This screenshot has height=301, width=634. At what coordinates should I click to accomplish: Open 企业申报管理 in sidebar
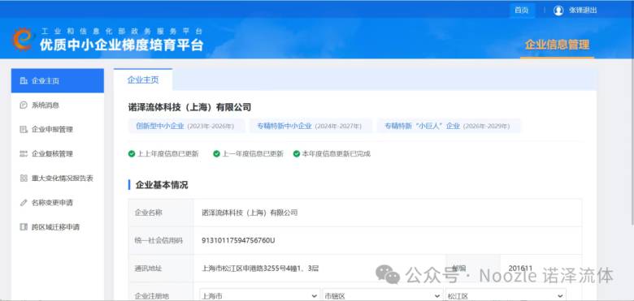58,130
